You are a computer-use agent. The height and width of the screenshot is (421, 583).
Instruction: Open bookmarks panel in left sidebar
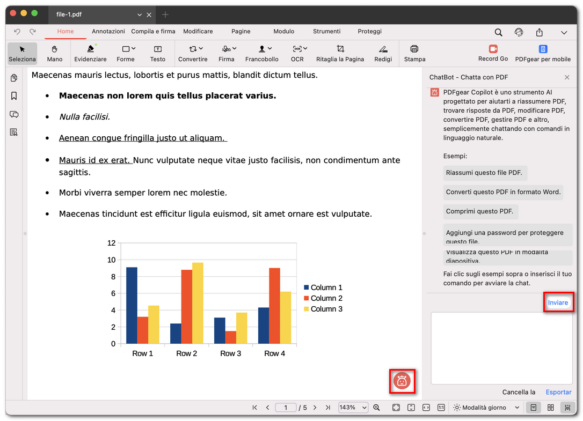coord(14,96)
